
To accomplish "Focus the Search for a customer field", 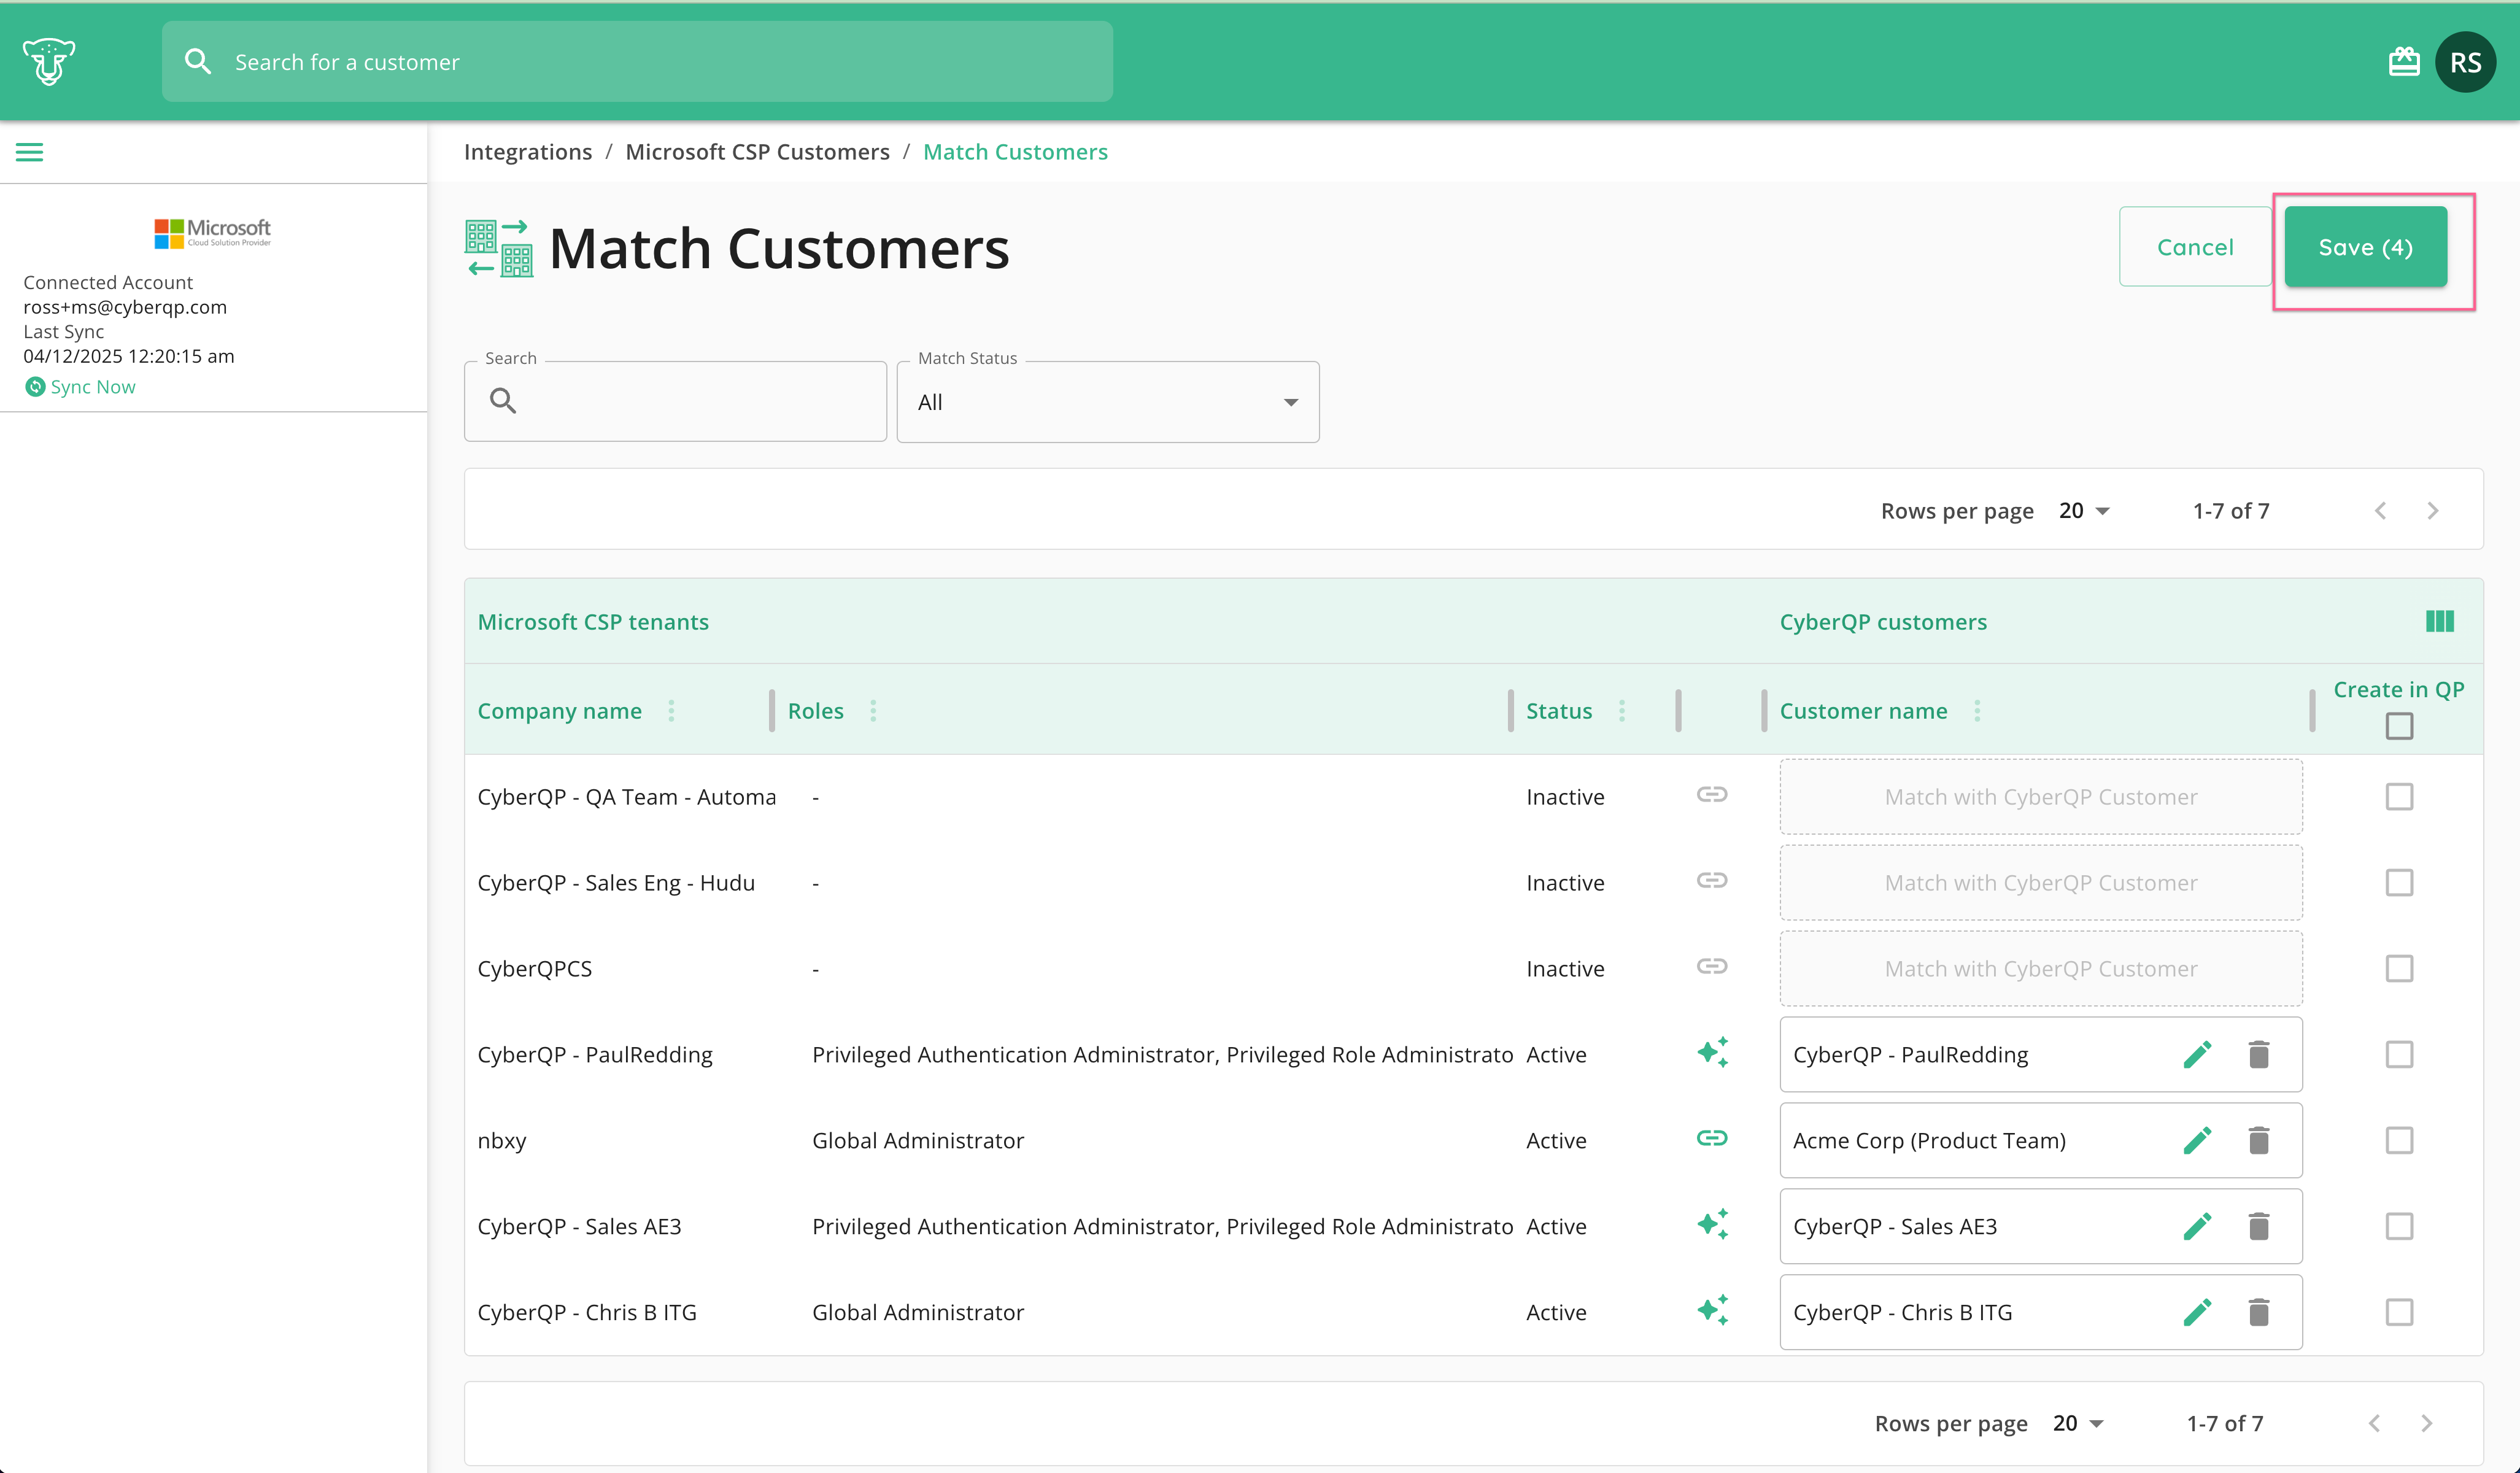I will 637,62.
